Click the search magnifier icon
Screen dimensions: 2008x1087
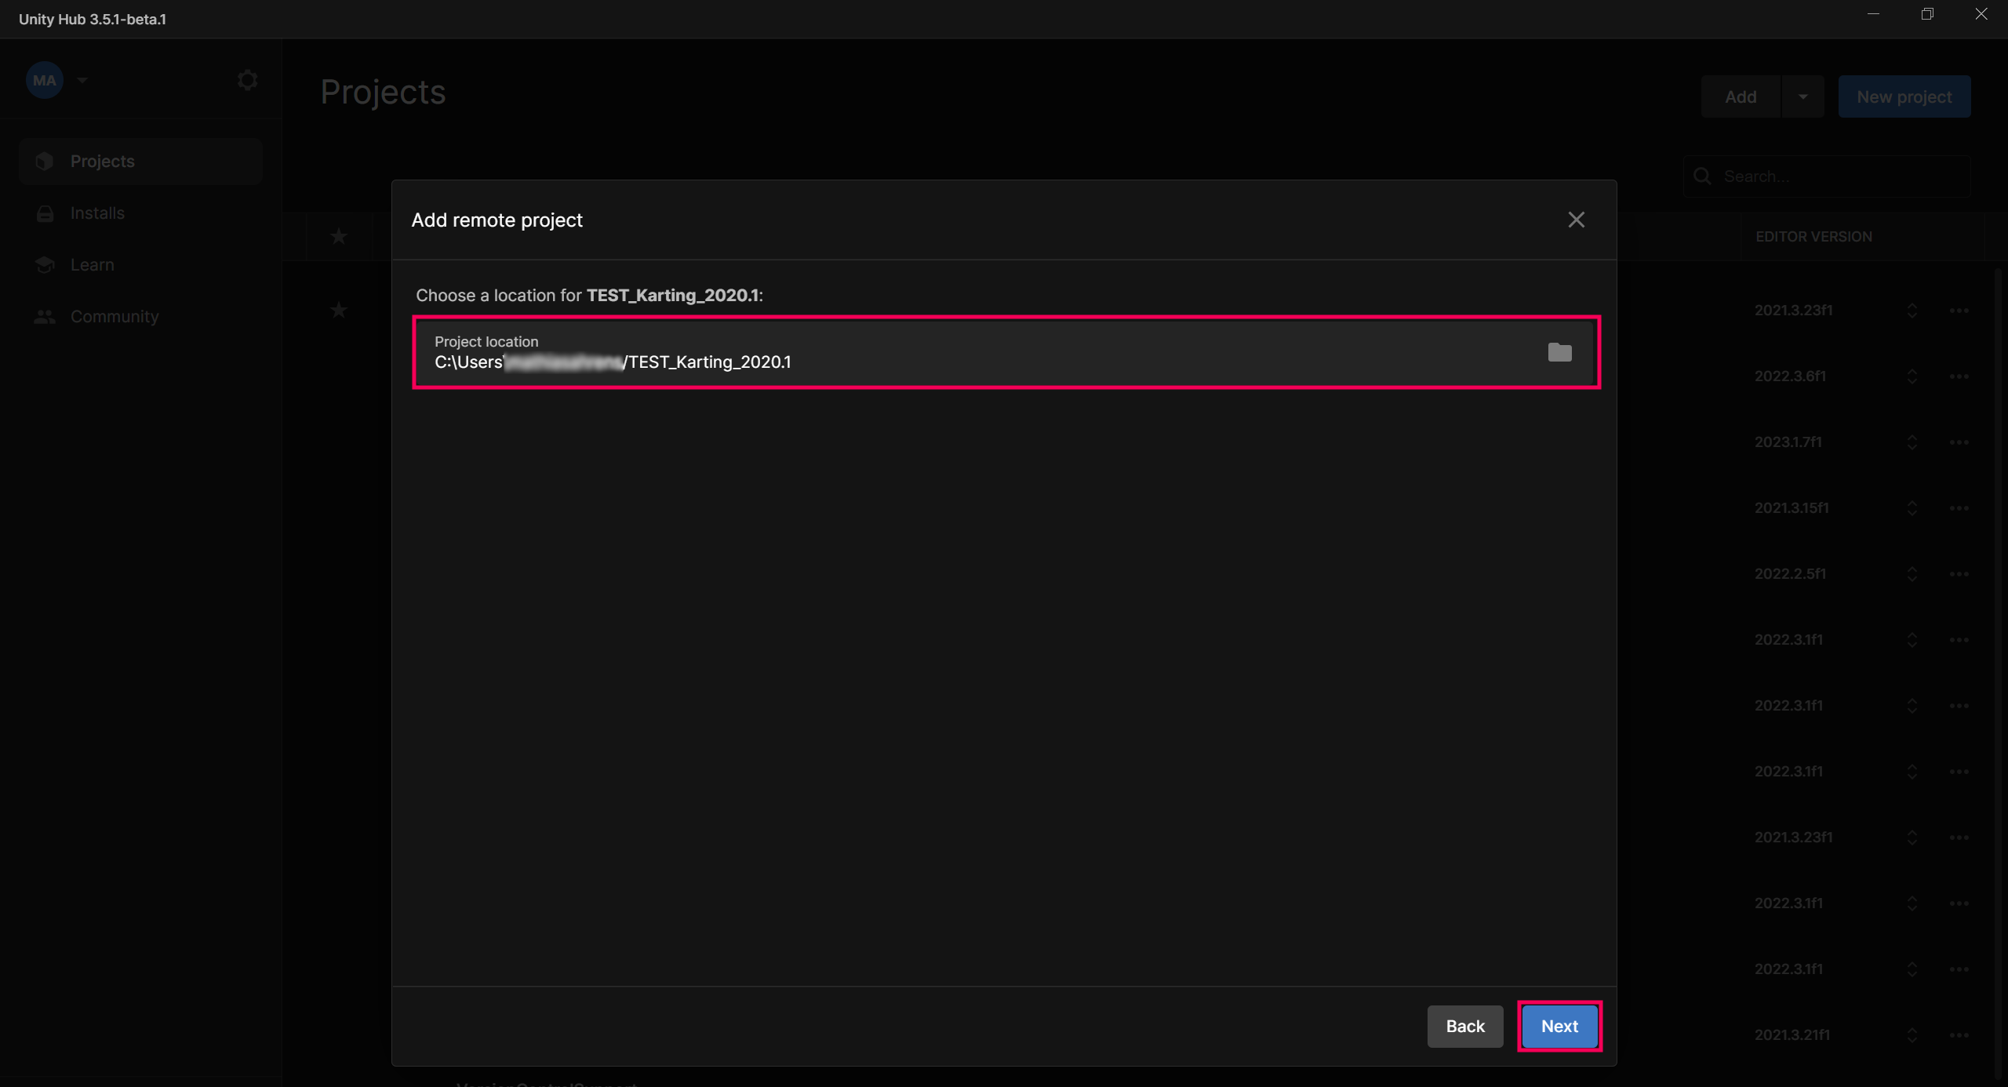click(x=1702, y=176)
